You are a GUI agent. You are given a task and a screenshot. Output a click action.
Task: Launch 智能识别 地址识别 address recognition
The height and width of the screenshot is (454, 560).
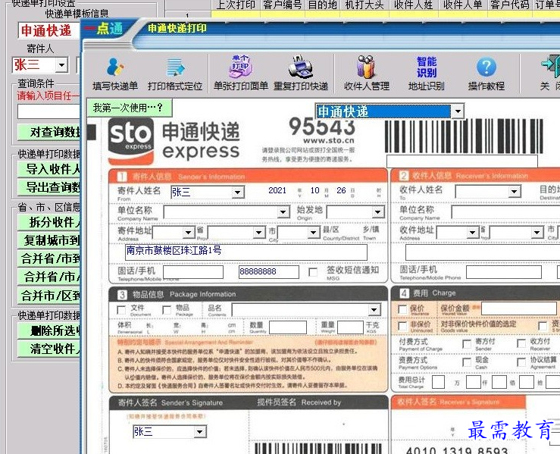[x=427, y=74]
